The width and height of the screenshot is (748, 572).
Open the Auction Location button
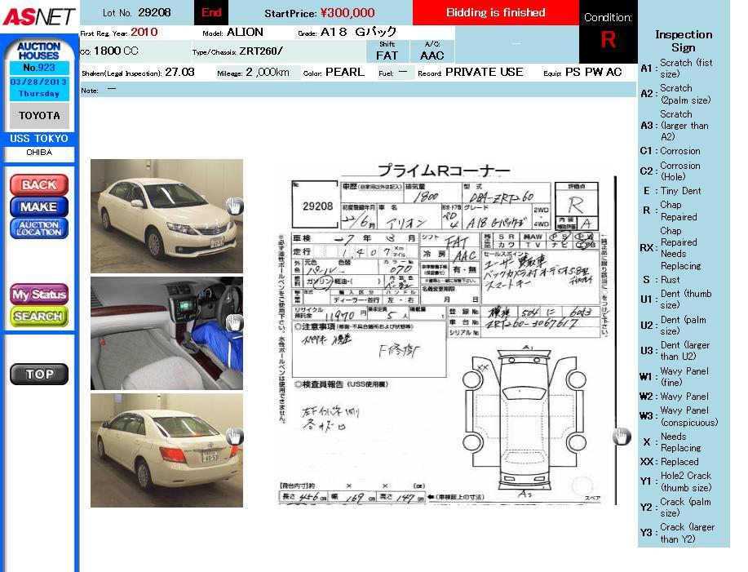pyautogui.click(x=39, y=228)
